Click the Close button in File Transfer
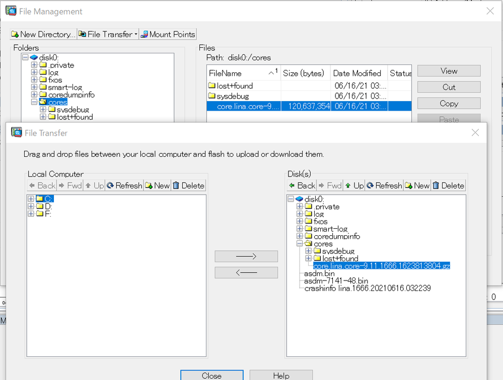Image resolution: width=503 pixels, height=380 pixels. (211, 375)
